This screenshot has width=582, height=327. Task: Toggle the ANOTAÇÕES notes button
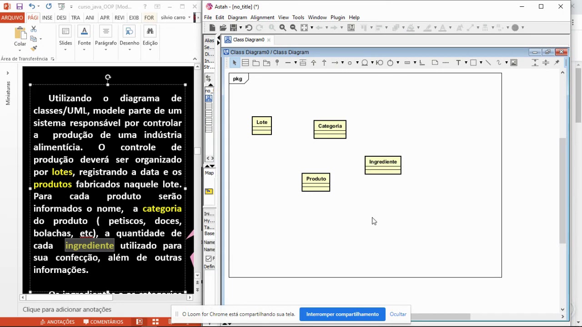[x=57, y=322]
